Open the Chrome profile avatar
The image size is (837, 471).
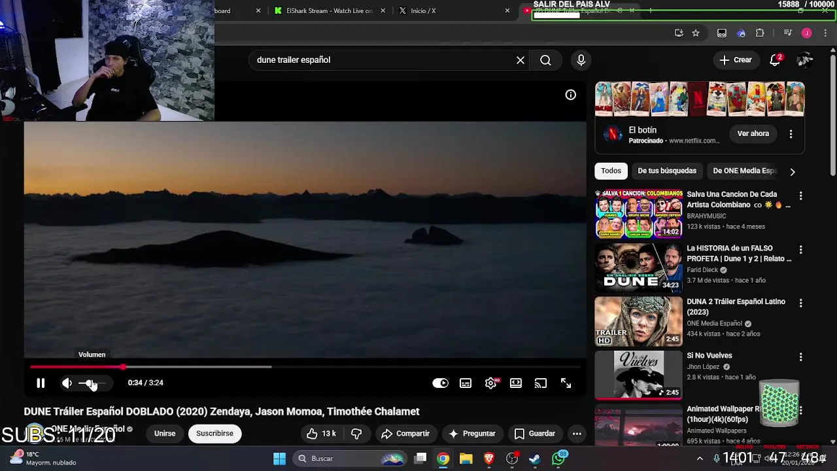pos(807,33)
